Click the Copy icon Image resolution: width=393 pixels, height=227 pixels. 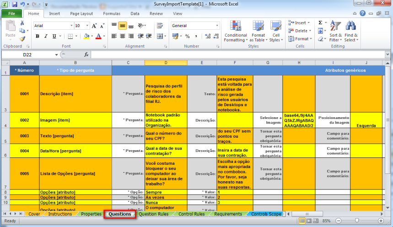pyautogui.click(x=22, y=31)
